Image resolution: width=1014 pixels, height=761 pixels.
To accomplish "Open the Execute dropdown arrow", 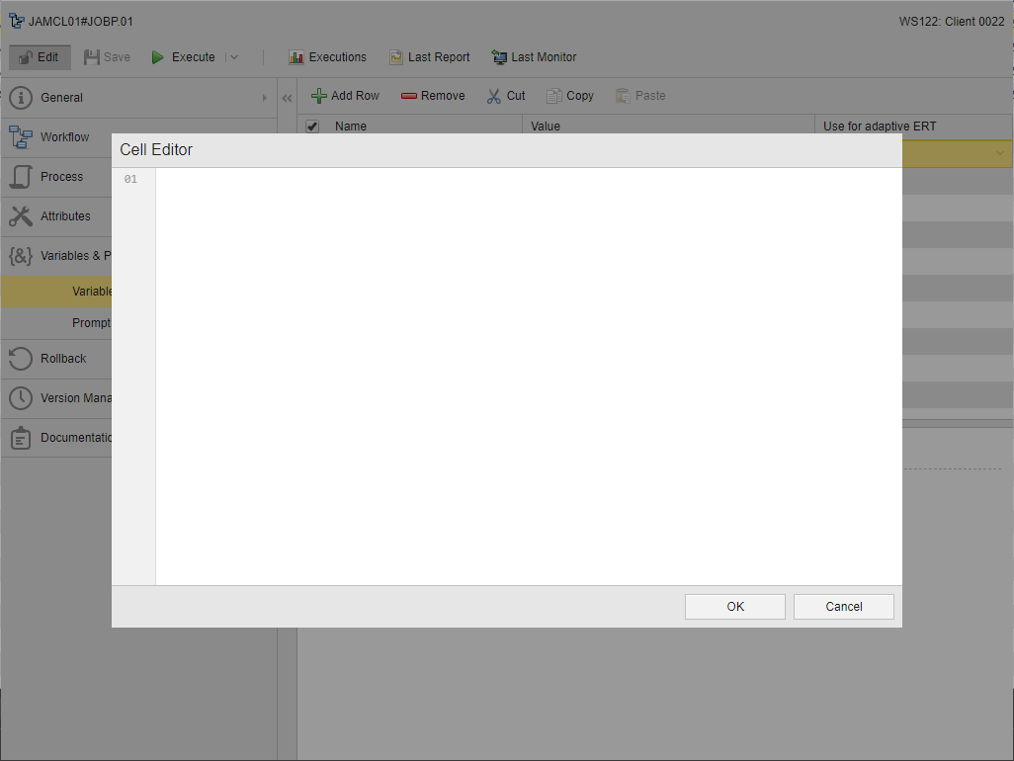I will coord(234,57).
